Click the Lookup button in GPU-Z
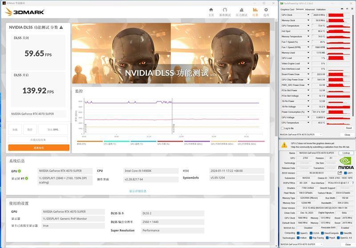The width and height of the screenshot is (356, 248). pos(345,153)
